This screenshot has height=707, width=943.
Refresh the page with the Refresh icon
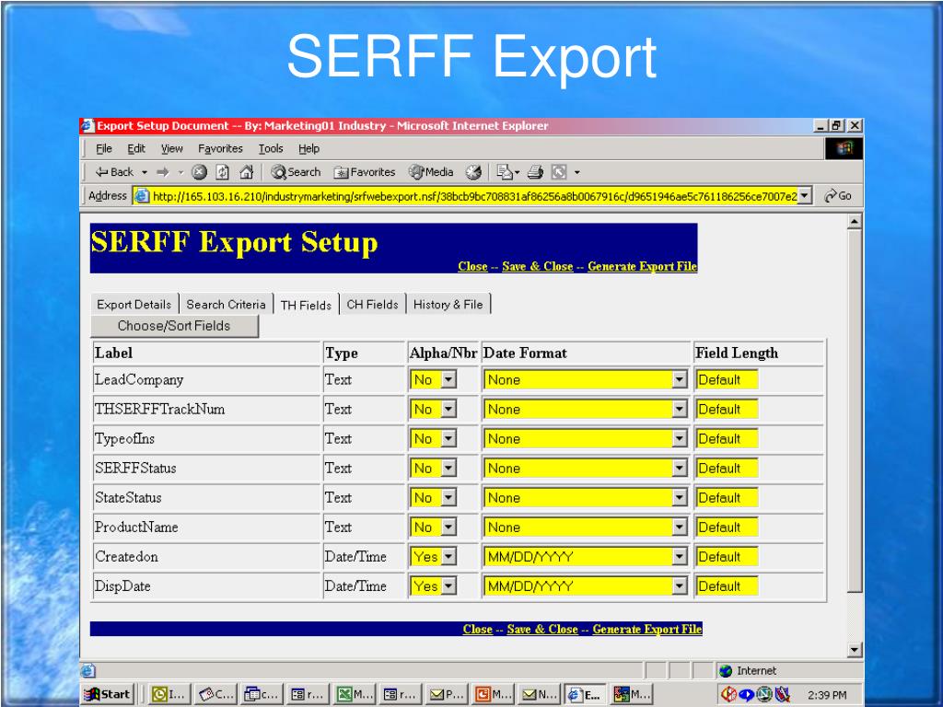point(223,172)
